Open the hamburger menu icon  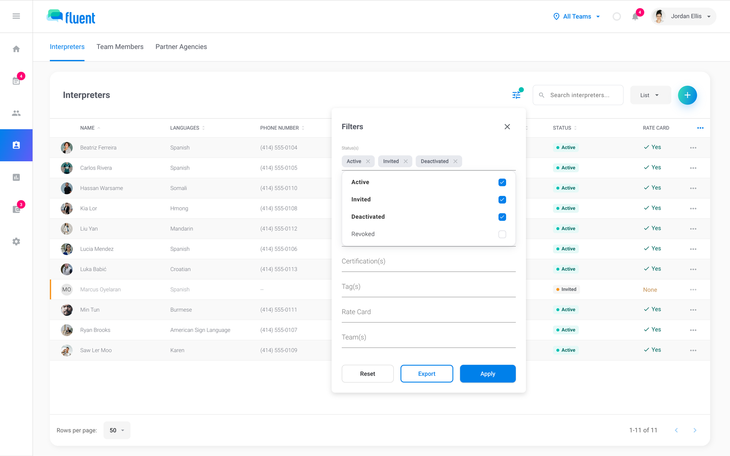[16, 16]
